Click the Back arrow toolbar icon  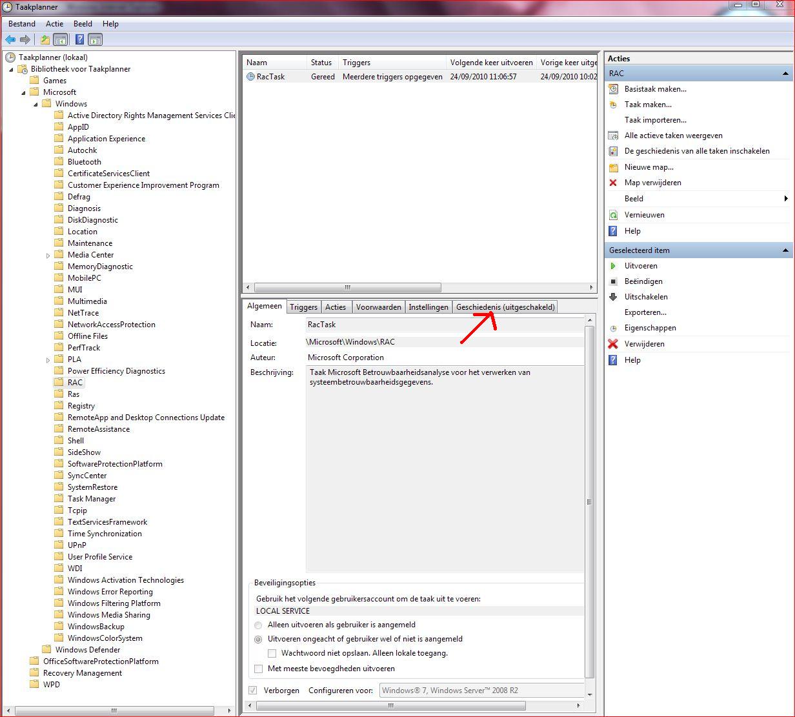(x=10, y=40)
